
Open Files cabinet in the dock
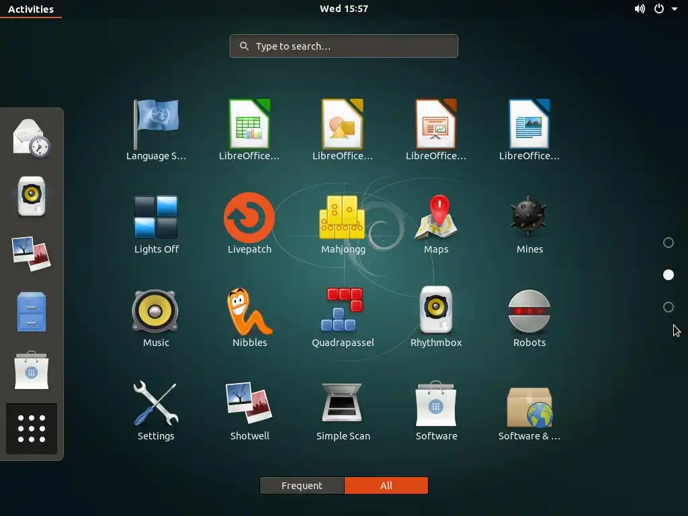32,312
